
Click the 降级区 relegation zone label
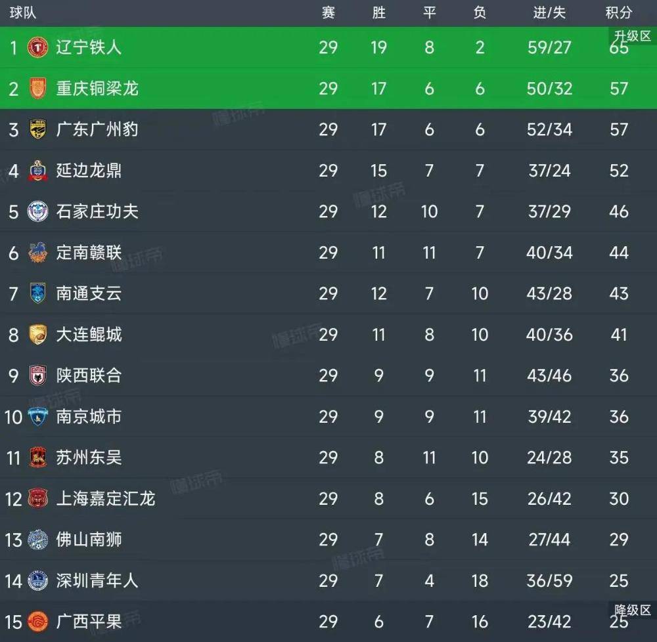pos(632,610)
